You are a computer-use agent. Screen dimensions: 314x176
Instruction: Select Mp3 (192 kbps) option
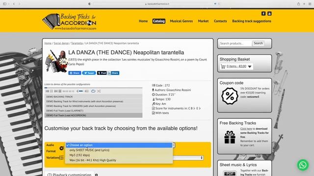pyautogui.click(x=119, y=155)
